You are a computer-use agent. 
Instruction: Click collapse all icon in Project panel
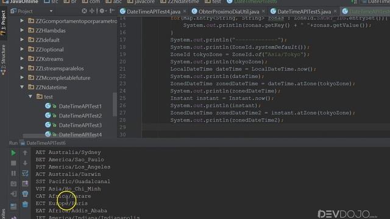point(92,11)
